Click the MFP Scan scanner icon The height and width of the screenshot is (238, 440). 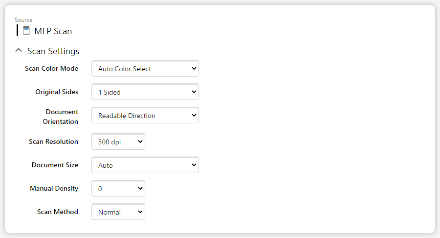pyautogui.click(x=26, y=31)
